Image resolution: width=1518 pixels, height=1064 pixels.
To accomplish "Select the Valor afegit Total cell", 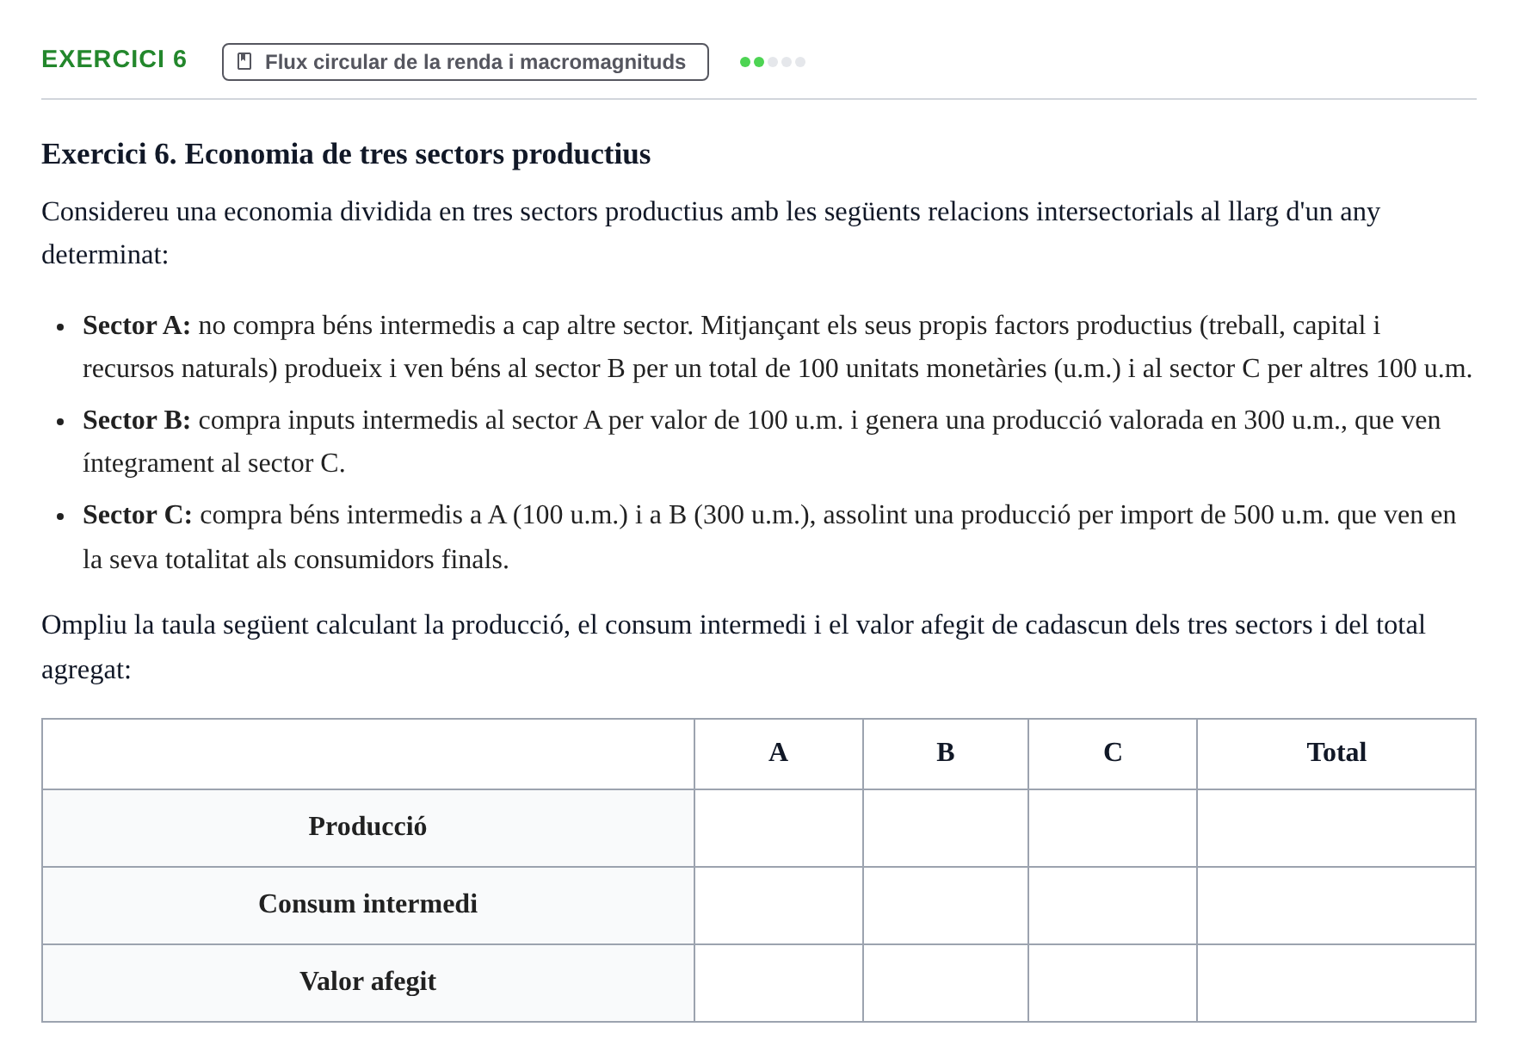I will pos(1336,983).
